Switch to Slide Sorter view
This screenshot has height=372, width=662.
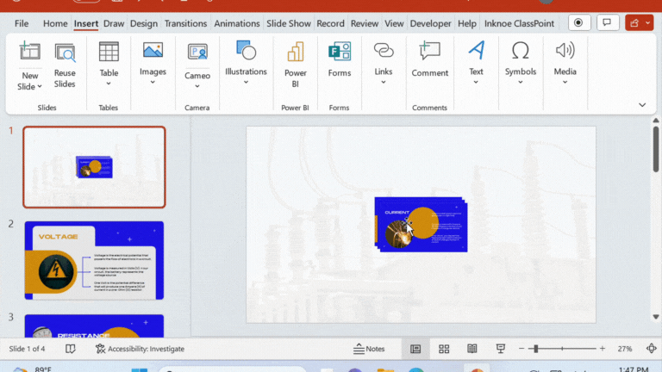444,349
